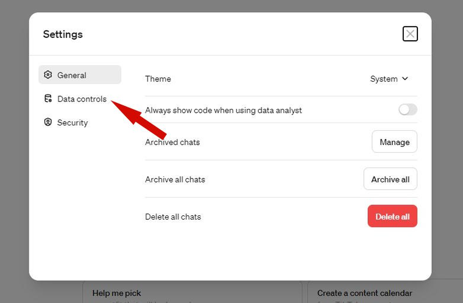Screen dimensions: 463x303
Task: Click the shield icon beside Security
Action: coord(48,122)
